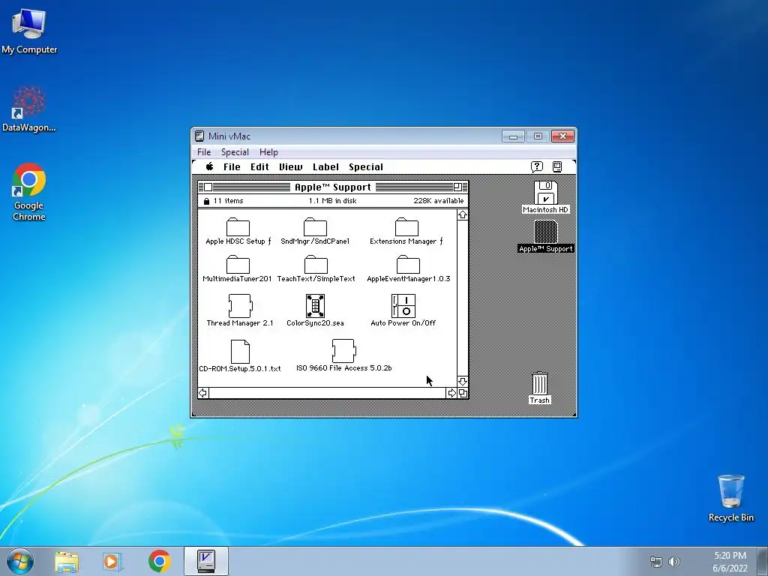Select the TeachText/SimpleText folder
Screen dimensions: 768x576
316,265
